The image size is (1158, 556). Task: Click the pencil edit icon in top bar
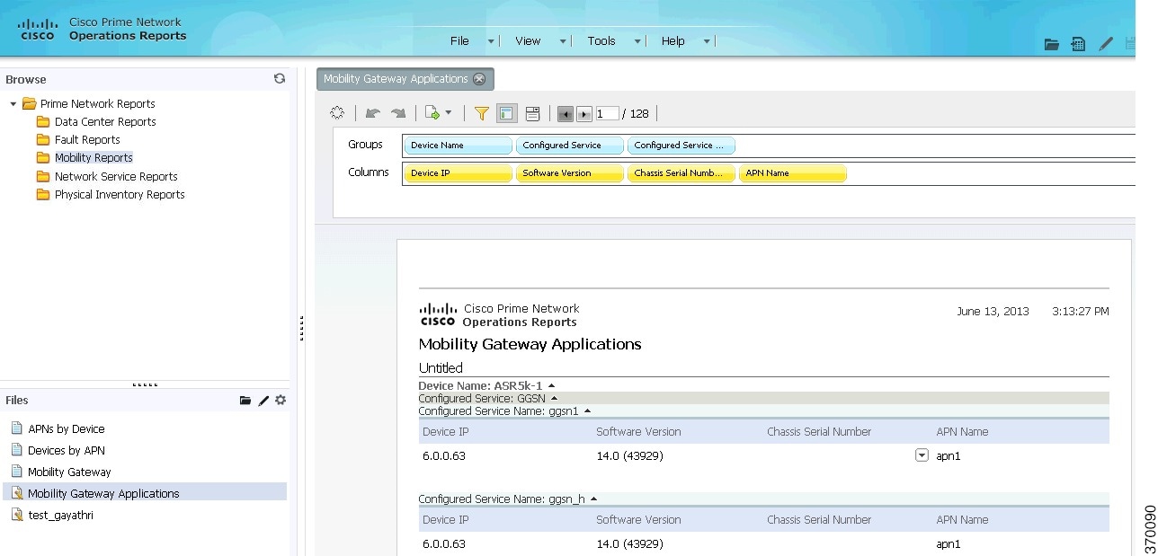[x=1106, y=43]
